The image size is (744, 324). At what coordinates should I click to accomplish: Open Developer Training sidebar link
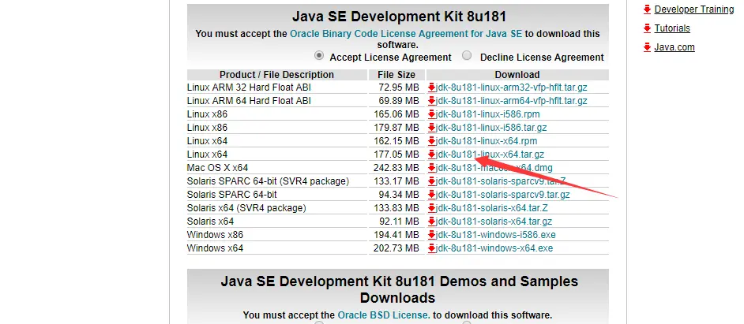pyautogui.click(x=694, y=9)
